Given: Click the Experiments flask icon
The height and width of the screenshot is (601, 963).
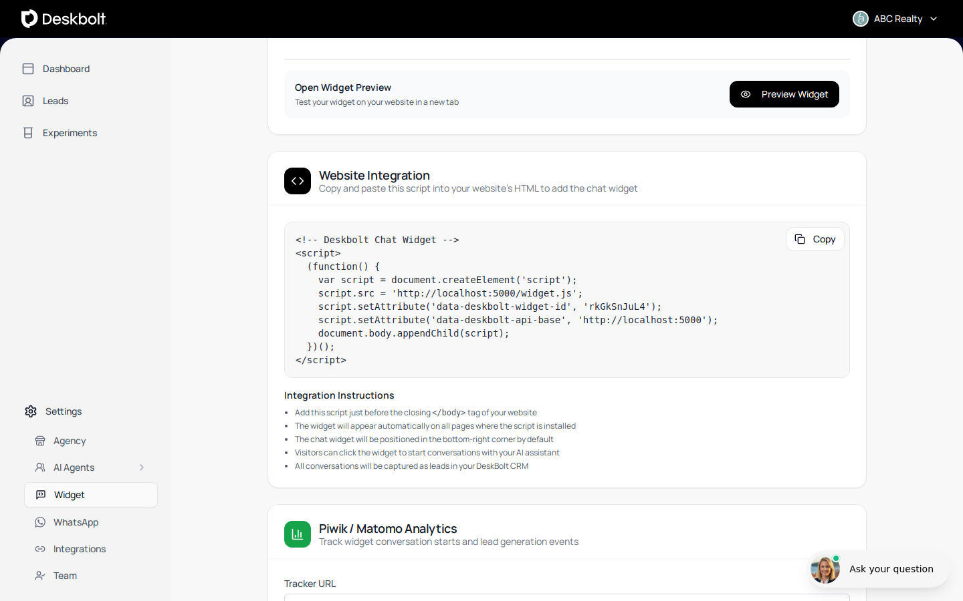Looking at the screenshot, I should (28, 133).
